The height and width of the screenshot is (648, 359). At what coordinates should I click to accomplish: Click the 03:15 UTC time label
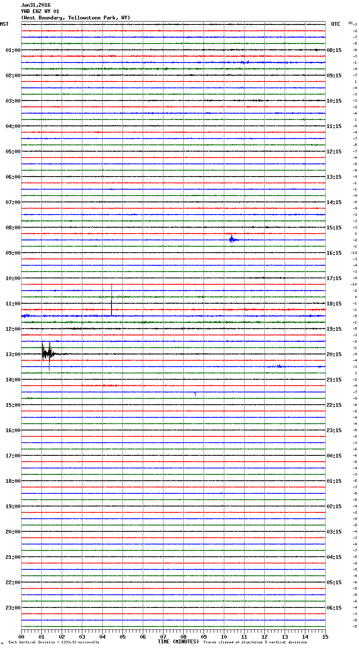point(334,532)
